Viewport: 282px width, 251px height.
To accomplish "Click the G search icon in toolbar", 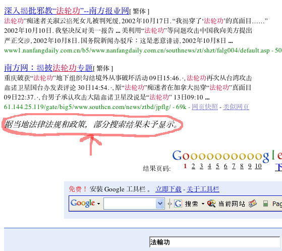I will tap(178, 204).
